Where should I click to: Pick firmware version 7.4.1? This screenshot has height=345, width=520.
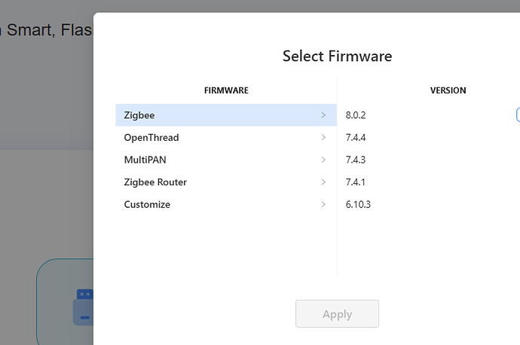click(355, 182)
